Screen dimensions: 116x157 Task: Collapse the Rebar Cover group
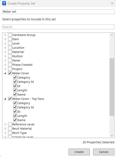[x=5, y=73]
